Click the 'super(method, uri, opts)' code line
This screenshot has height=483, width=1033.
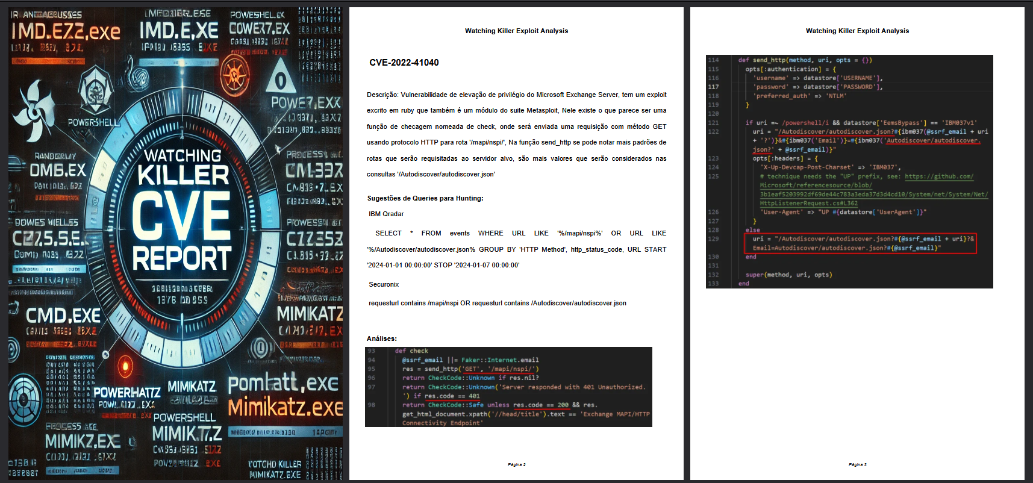pyautogui.click(x=788, y=275)
